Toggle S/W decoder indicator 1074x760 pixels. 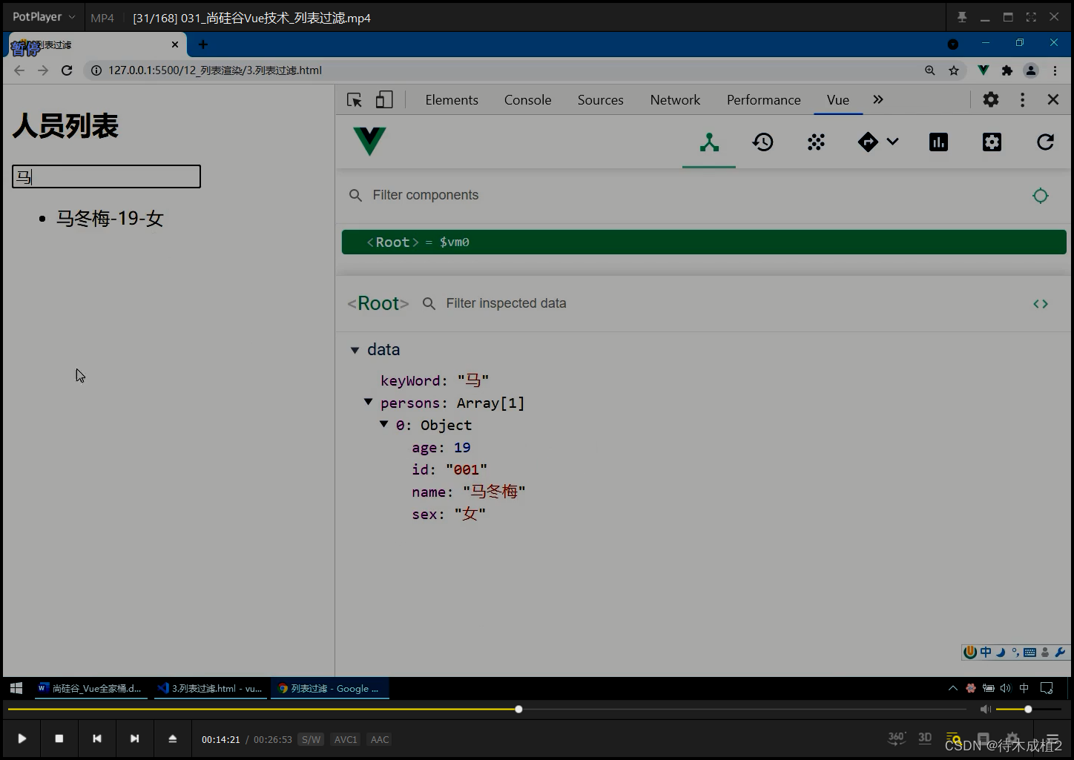click(x=311, y=739)
